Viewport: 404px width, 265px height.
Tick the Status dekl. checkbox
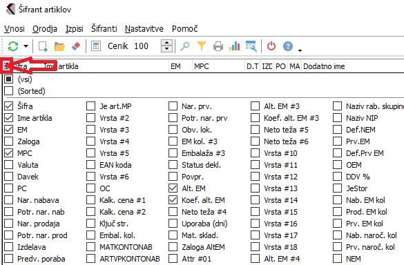pyautogui.click(x=173, y=165)
